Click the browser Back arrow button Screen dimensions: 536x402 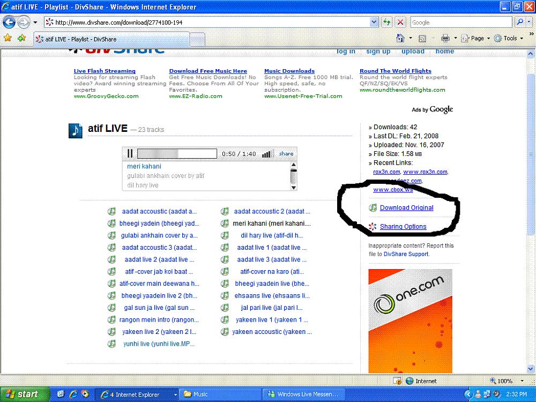(x=9, y=23)
